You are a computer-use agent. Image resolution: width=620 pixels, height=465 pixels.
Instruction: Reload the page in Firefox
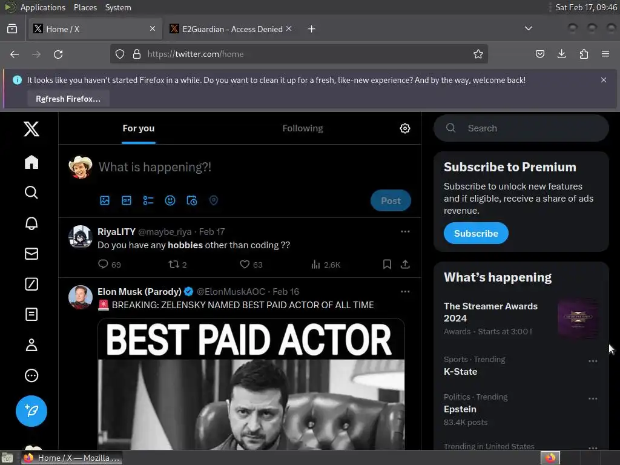[x=58, y=54]
